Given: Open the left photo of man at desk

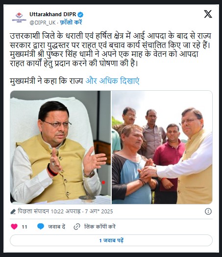Looking at the screenshot, I should [60, 147].
